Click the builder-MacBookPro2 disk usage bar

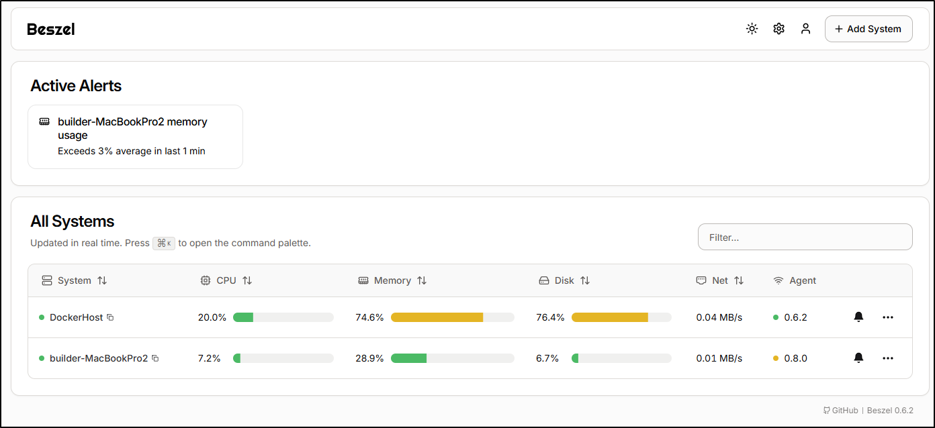[x=621, y=358]
